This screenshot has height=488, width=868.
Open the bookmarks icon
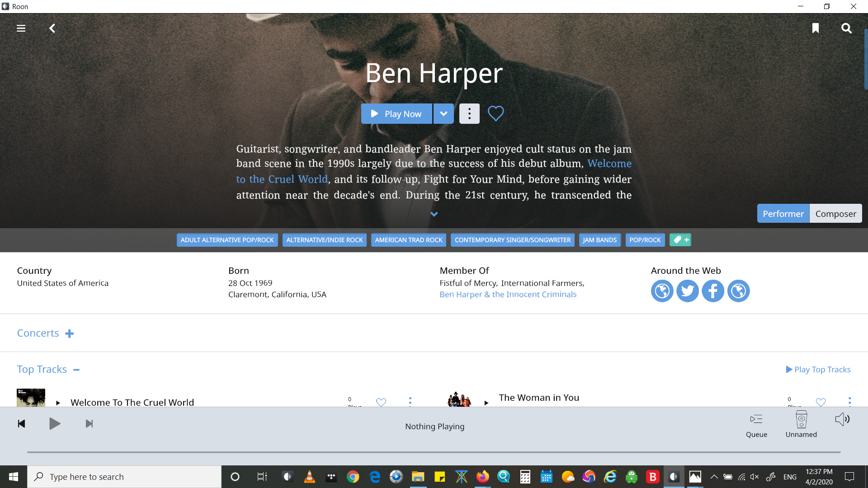[x=816, y=28]
